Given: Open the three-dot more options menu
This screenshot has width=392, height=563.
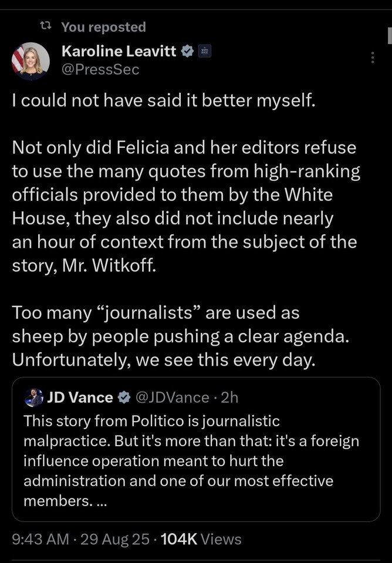Looking at the screenshot, I should click(x=372, y=58).
